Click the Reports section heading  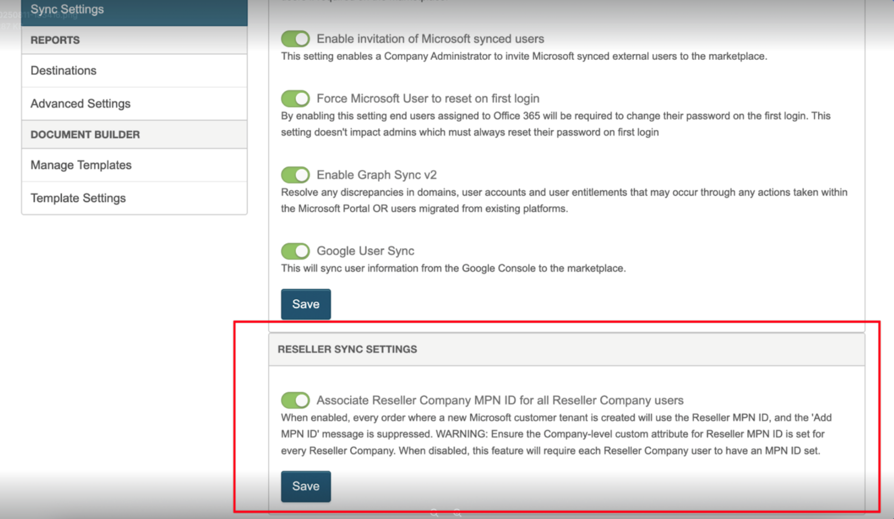click(x=55, y=40)
